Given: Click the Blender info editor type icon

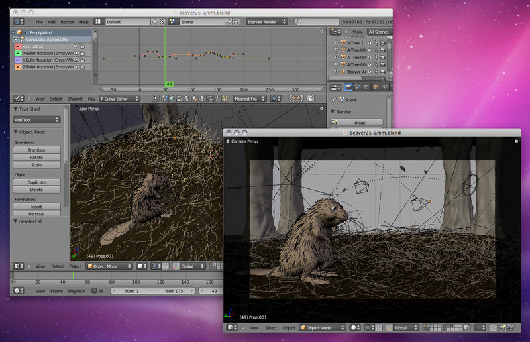Looking at the screenshot, I should [17, 22].
